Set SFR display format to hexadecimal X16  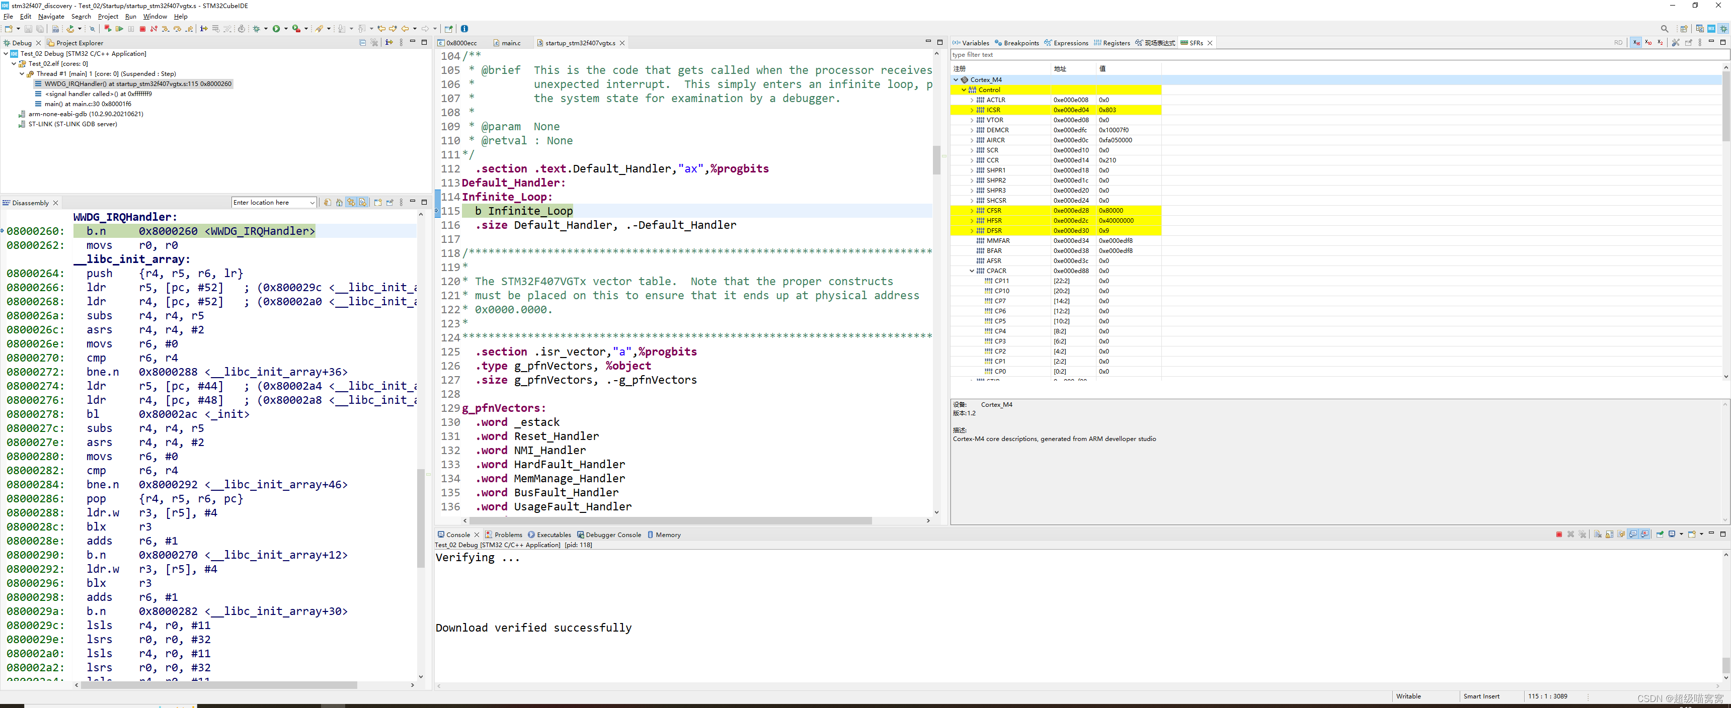click(1636, 42)
